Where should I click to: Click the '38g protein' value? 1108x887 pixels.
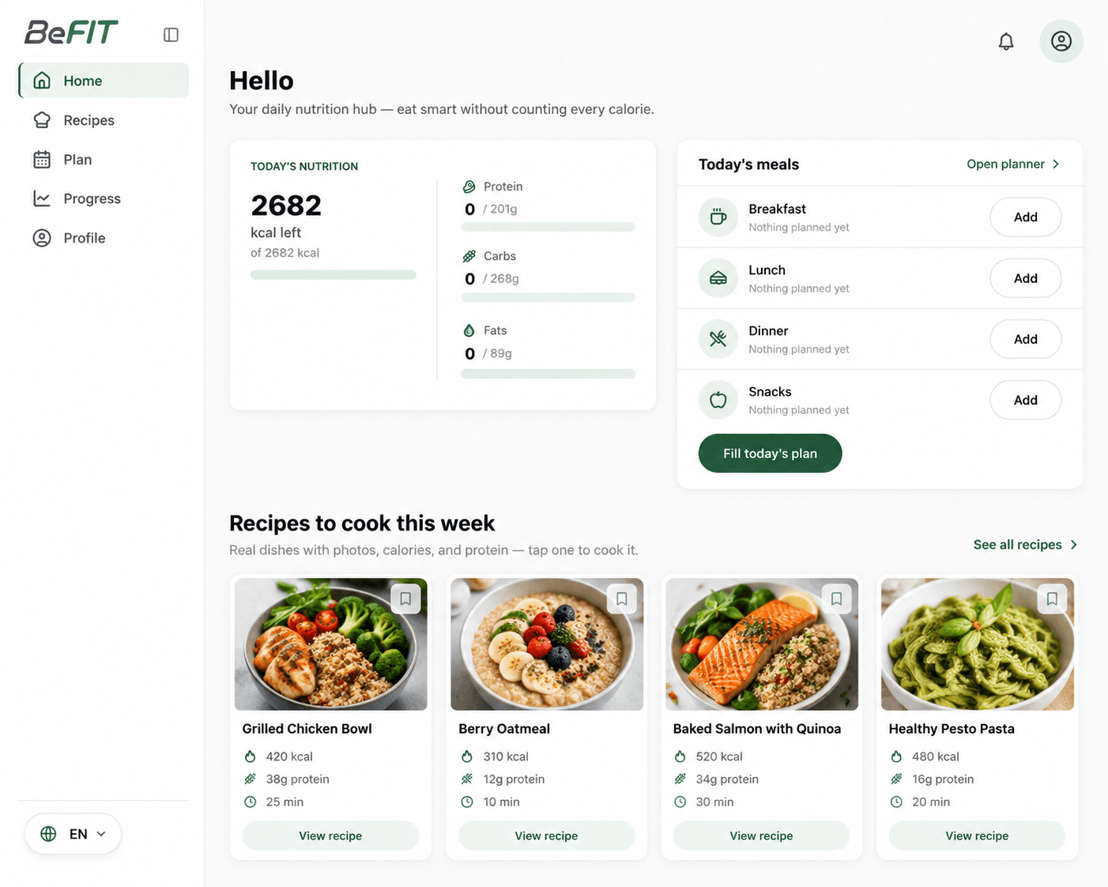click(297, 779)
